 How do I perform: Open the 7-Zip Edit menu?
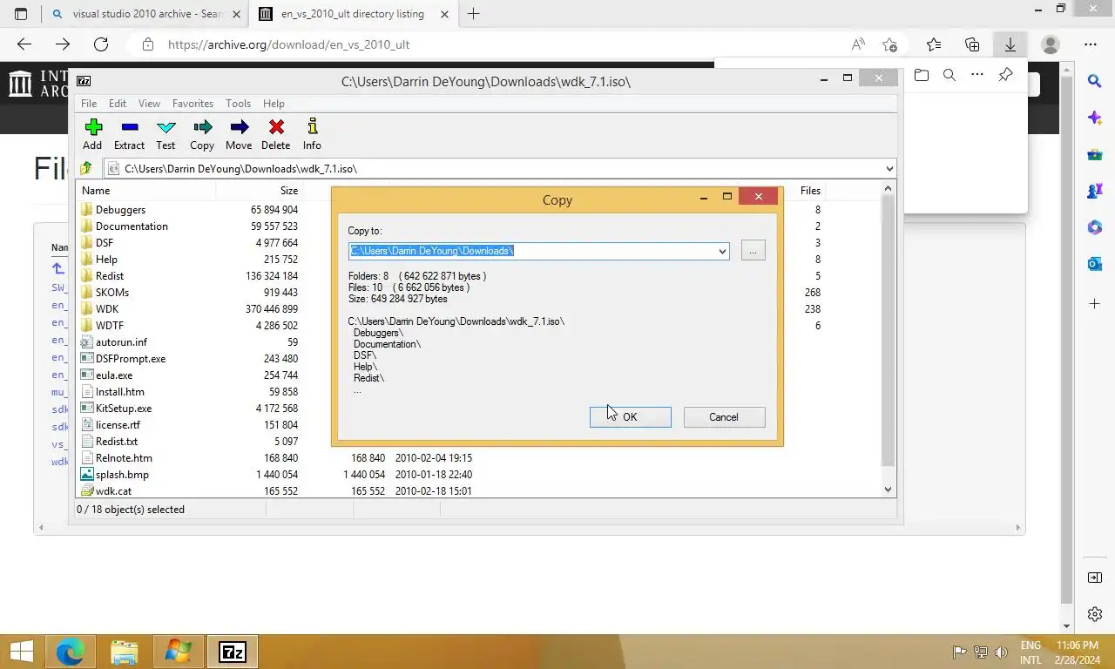[x=118, y=103]
